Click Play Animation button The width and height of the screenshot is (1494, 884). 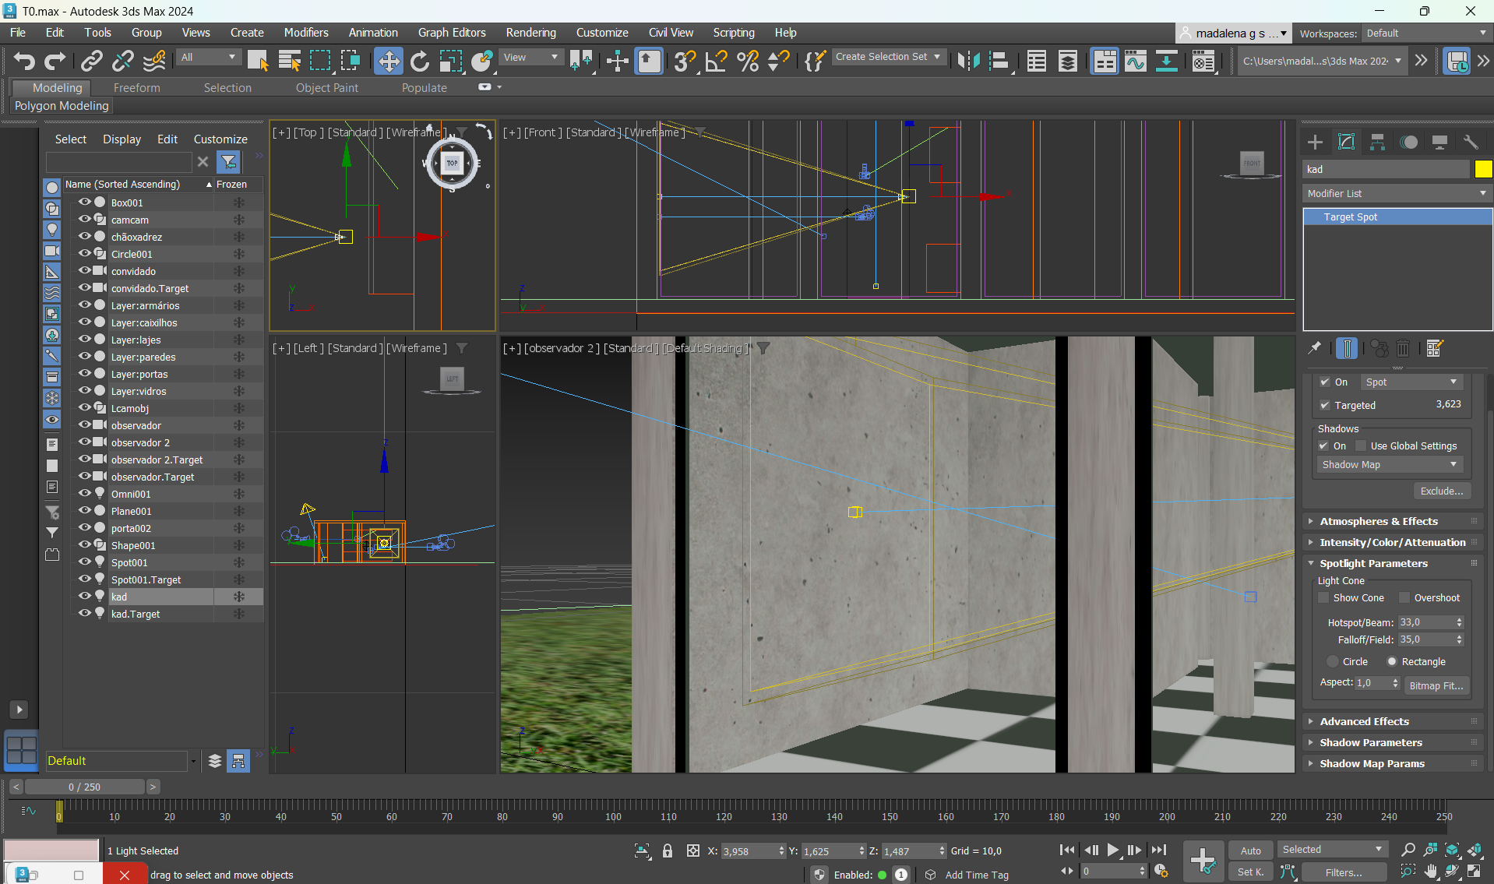click(x=1112, y=851)
